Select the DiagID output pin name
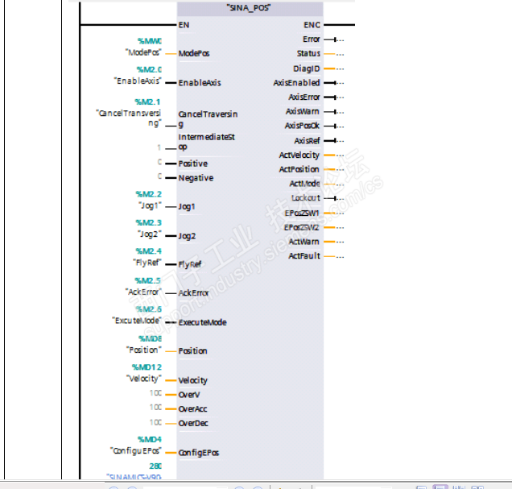Image resolution: width=512 pixels, height=489 pixels. (306, 69)
